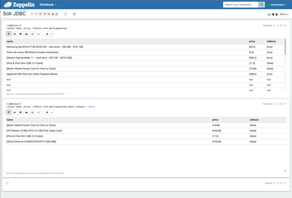Viewport: 292px width, 198px height.
Task: Open settings gear of READY paragraph
Action: [x=285, y=183]
